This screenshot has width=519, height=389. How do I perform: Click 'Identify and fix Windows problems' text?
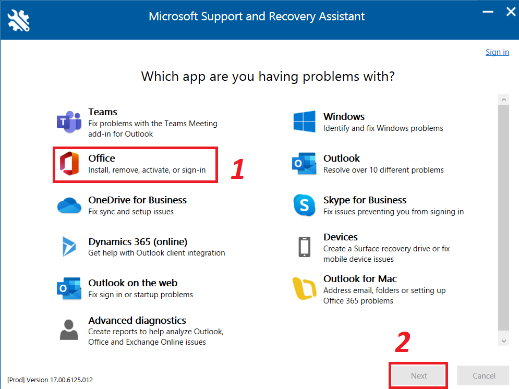click(x=383, y=128)
